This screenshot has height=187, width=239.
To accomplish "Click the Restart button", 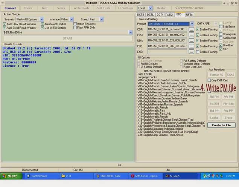I will pyautogui.click(x=161, y=8).
